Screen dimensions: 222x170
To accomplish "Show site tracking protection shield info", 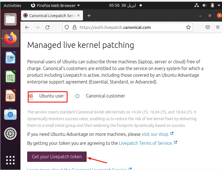I will (x=67, y=27).
